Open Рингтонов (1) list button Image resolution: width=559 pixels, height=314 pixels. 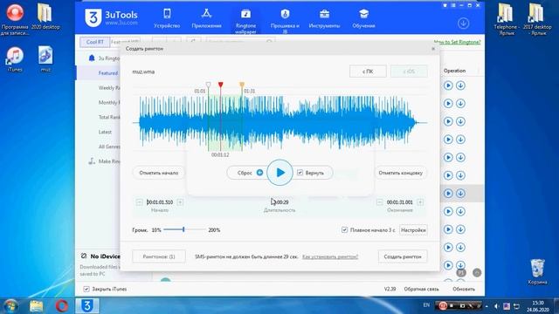(159, 256)
